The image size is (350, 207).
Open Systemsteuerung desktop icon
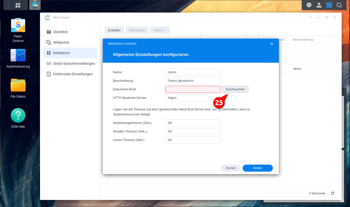coord(18,55)
